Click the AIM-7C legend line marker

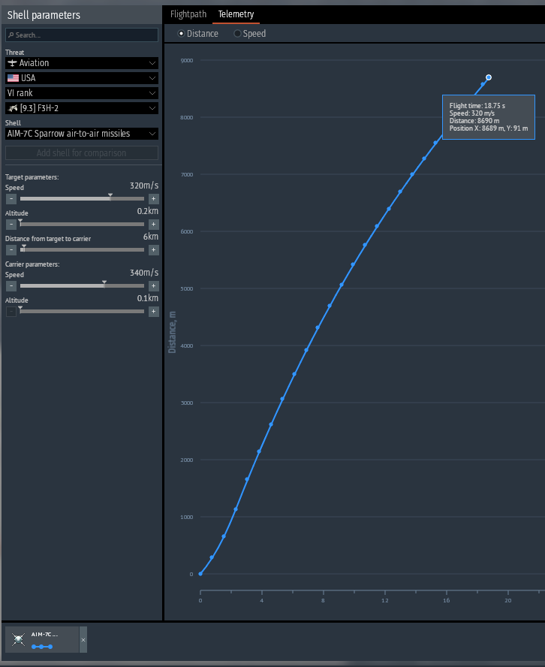point(42,647)
